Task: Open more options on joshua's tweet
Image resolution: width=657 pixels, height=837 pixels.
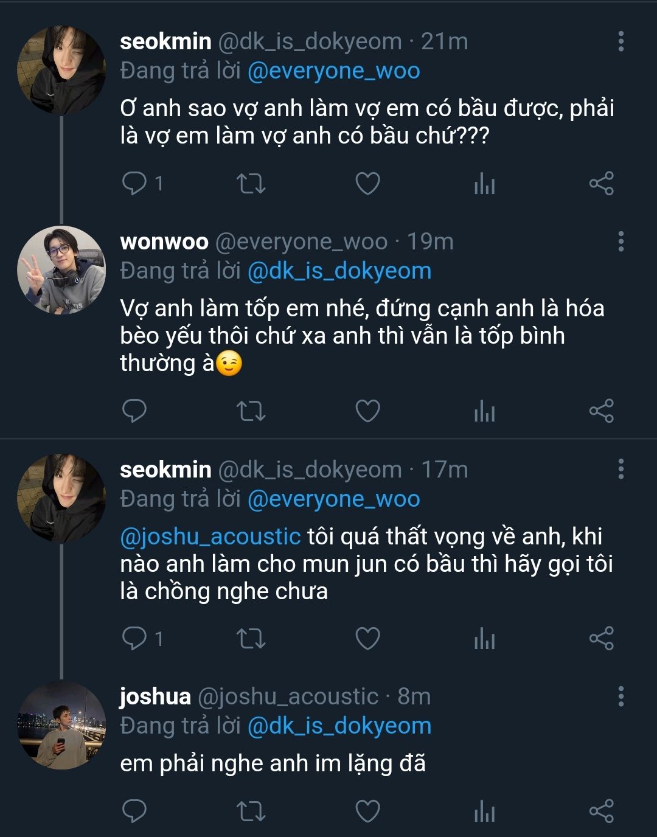Action: tap(620, 696)
